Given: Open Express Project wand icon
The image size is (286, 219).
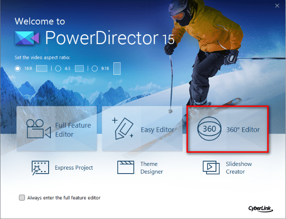Looking at the screenshot, I should (40, 168).
